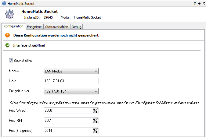Select the Konfiguration tab
The image size is (206, 137).
13,26
